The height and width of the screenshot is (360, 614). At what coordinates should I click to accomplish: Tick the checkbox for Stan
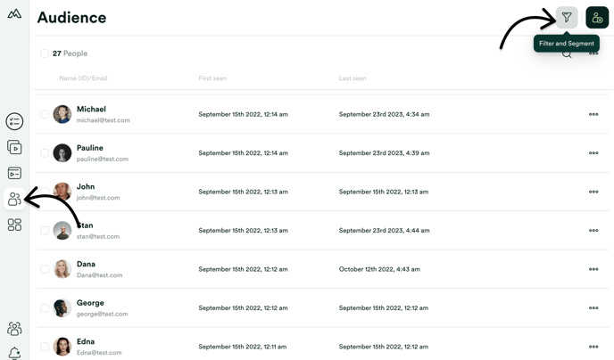(x=45, y=231)
